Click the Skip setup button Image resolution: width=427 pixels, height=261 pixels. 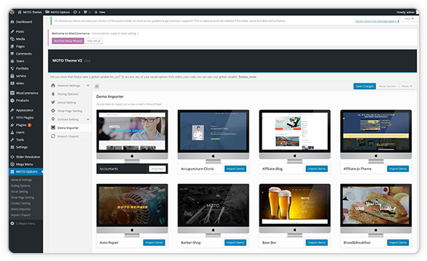[93, 41]
